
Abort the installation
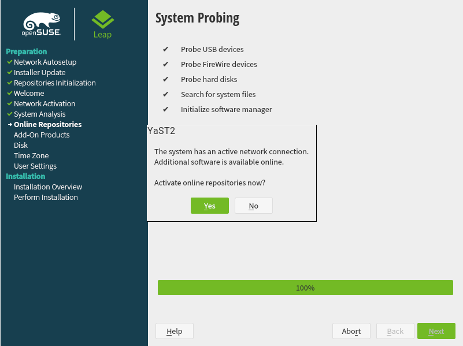pos(351,331)
